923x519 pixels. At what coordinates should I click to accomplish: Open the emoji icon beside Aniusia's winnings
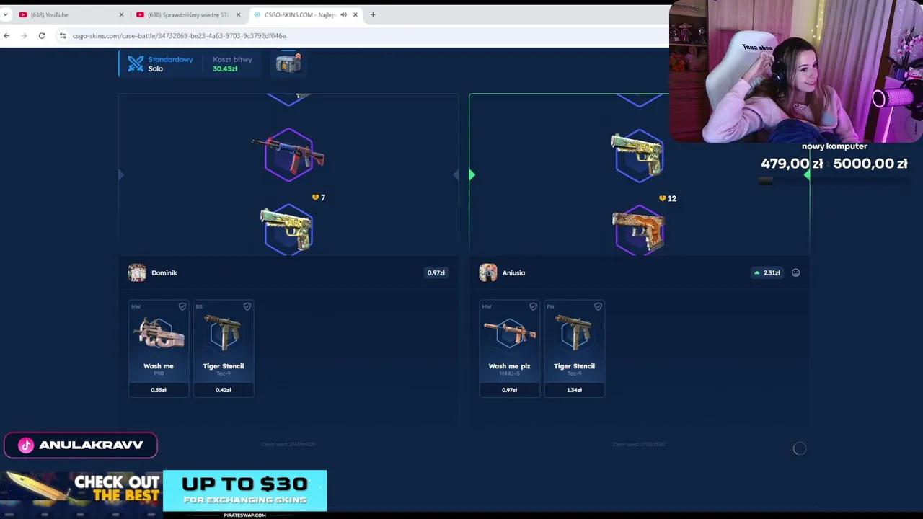pyautogui.click(x=795, y=272)
